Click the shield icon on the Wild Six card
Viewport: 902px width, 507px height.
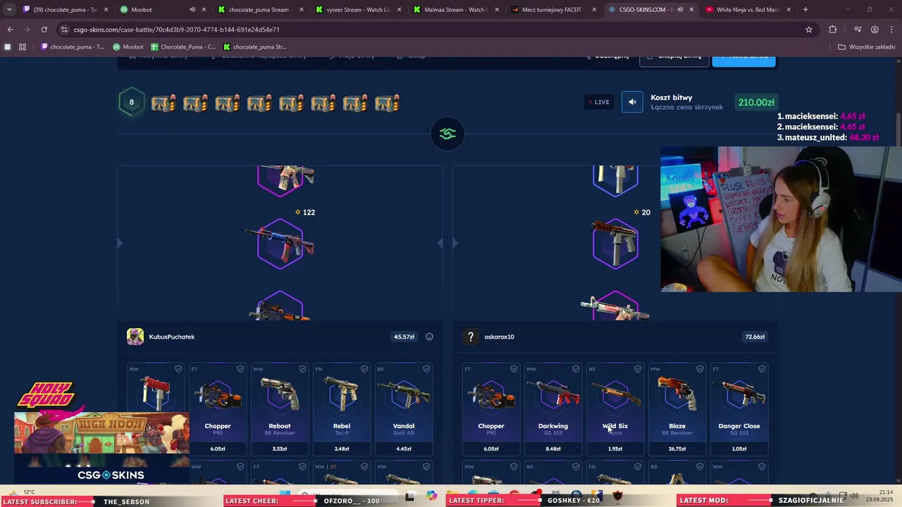[x=638, y=369]
